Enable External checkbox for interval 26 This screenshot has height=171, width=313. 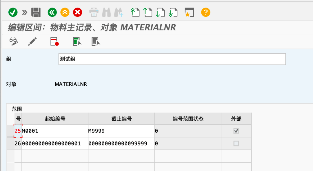pyautogui.click(x=236, y=144)
